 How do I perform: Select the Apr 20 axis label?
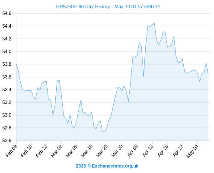pyautogui.click(x=163, y=151)
